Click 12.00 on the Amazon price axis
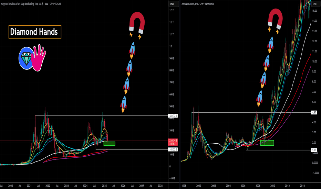 315,41
